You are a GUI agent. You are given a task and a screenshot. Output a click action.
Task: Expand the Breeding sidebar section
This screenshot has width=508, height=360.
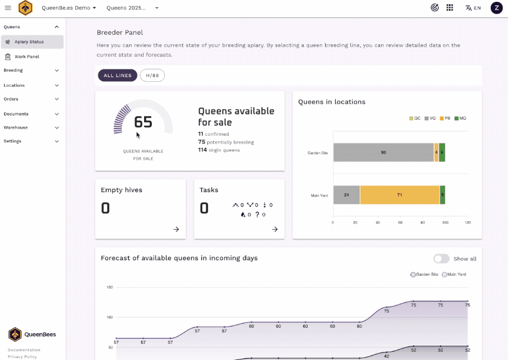pyautogui.click(x=32, y=70)
